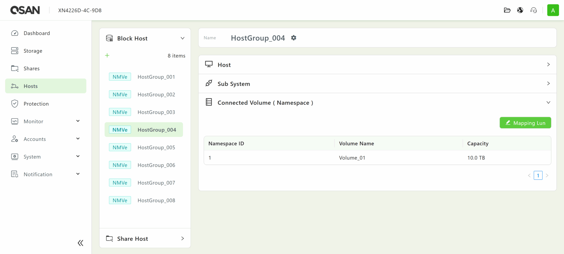Select HostGroup_006 in the list
The width and height of the screenshot is (564, 254).
coord(156,165)
